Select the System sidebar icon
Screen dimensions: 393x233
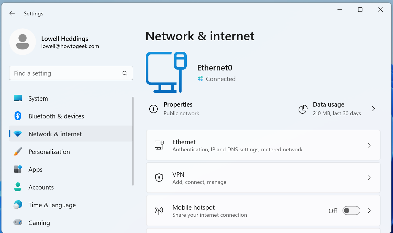(18, 98)
